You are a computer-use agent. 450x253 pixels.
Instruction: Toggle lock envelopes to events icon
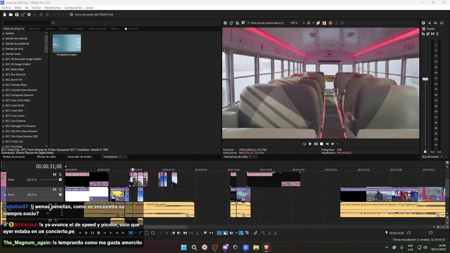[241, 233]
